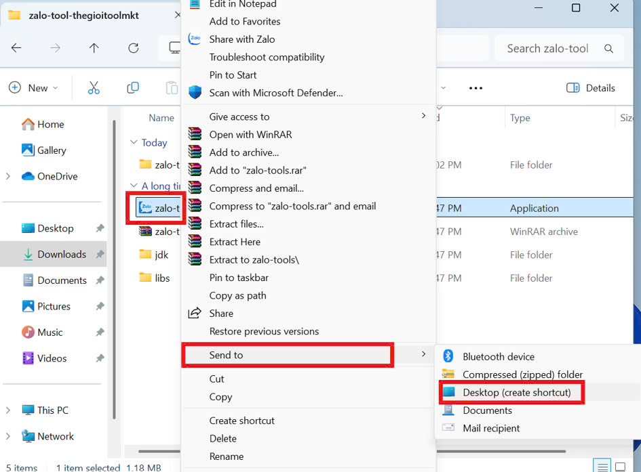Choose Create shortcut
The image size is (641, 472).
[x=242, y=421]
